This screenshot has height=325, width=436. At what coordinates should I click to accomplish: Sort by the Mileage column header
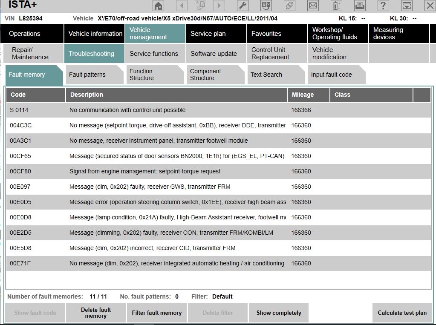(308, 95)
